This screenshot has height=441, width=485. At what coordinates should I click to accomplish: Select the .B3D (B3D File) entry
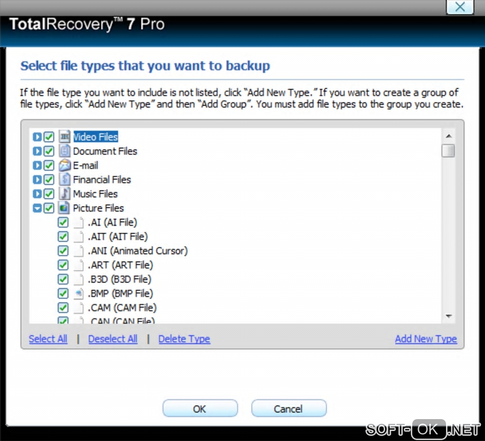pos(119,279)
